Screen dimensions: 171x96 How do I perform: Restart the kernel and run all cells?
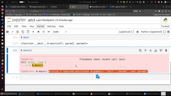pos(49,32)
